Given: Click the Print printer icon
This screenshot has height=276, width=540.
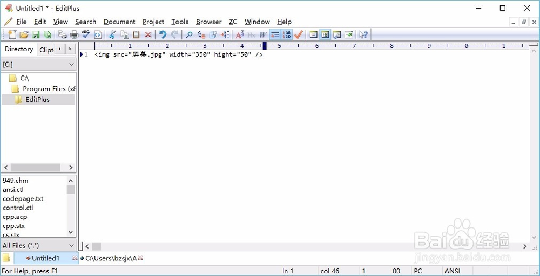Looking at the screenshot, I should tap(74, 34).
